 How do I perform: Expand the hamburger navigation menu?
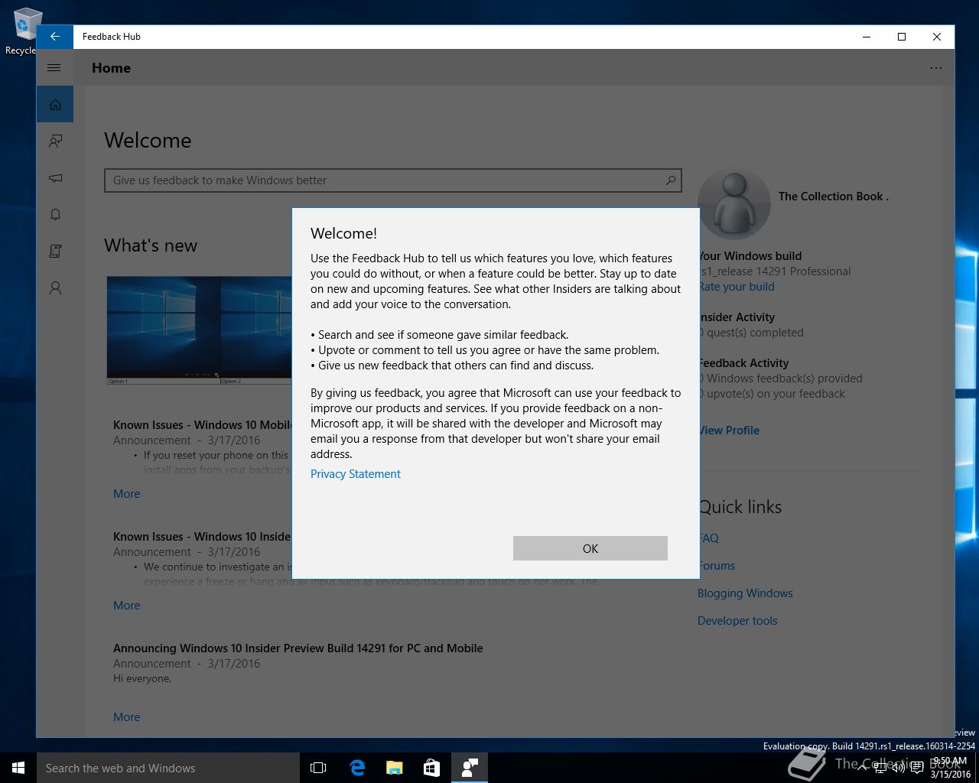tap(54, 67)
